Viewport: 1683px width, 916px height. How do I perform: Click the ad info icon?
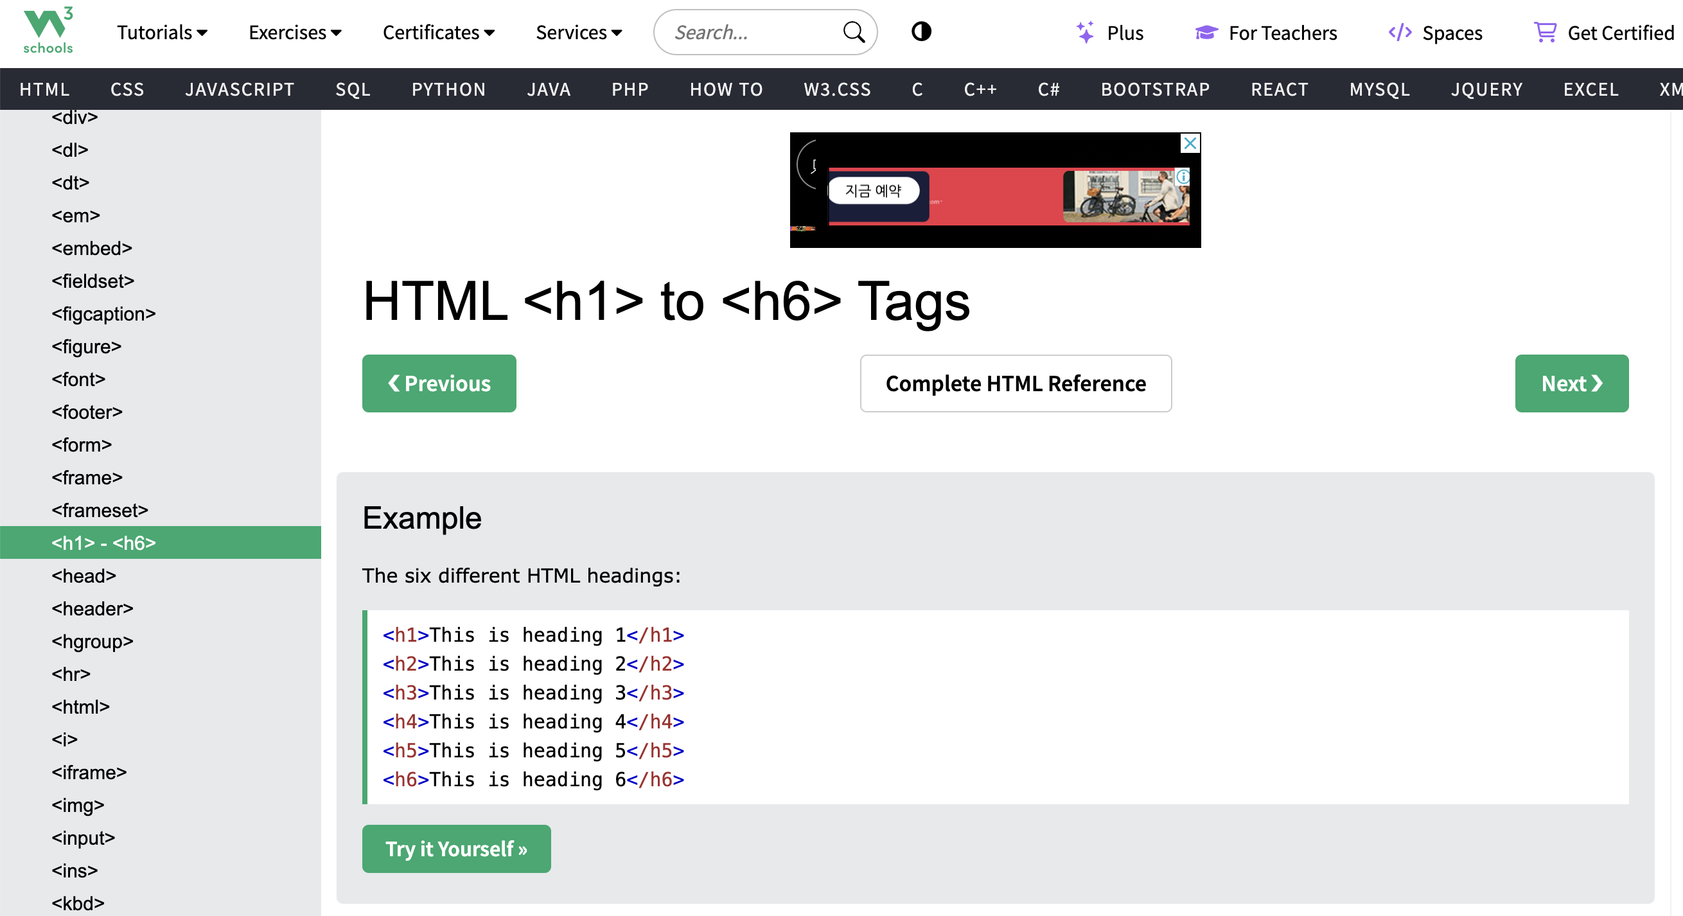pyautogui.click(x=1183, y=177)
